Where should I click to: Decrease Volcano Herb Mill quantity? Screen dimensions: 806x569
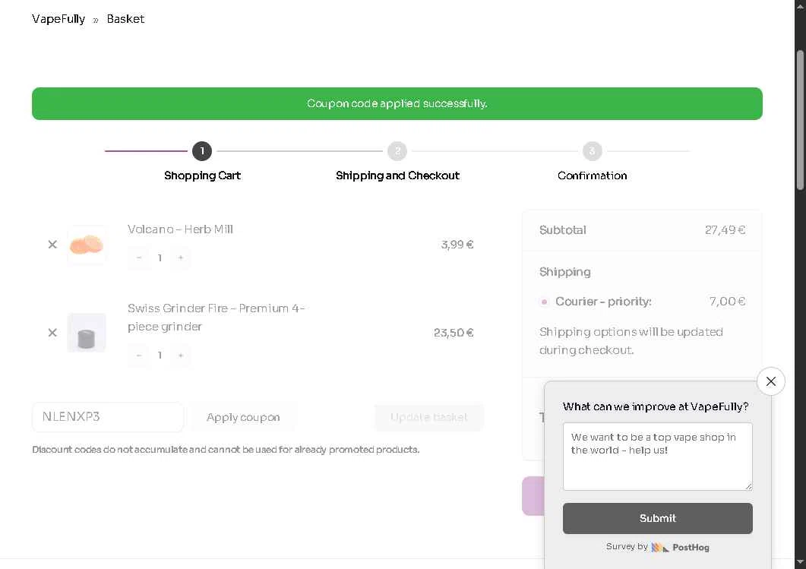pos(139,258)
